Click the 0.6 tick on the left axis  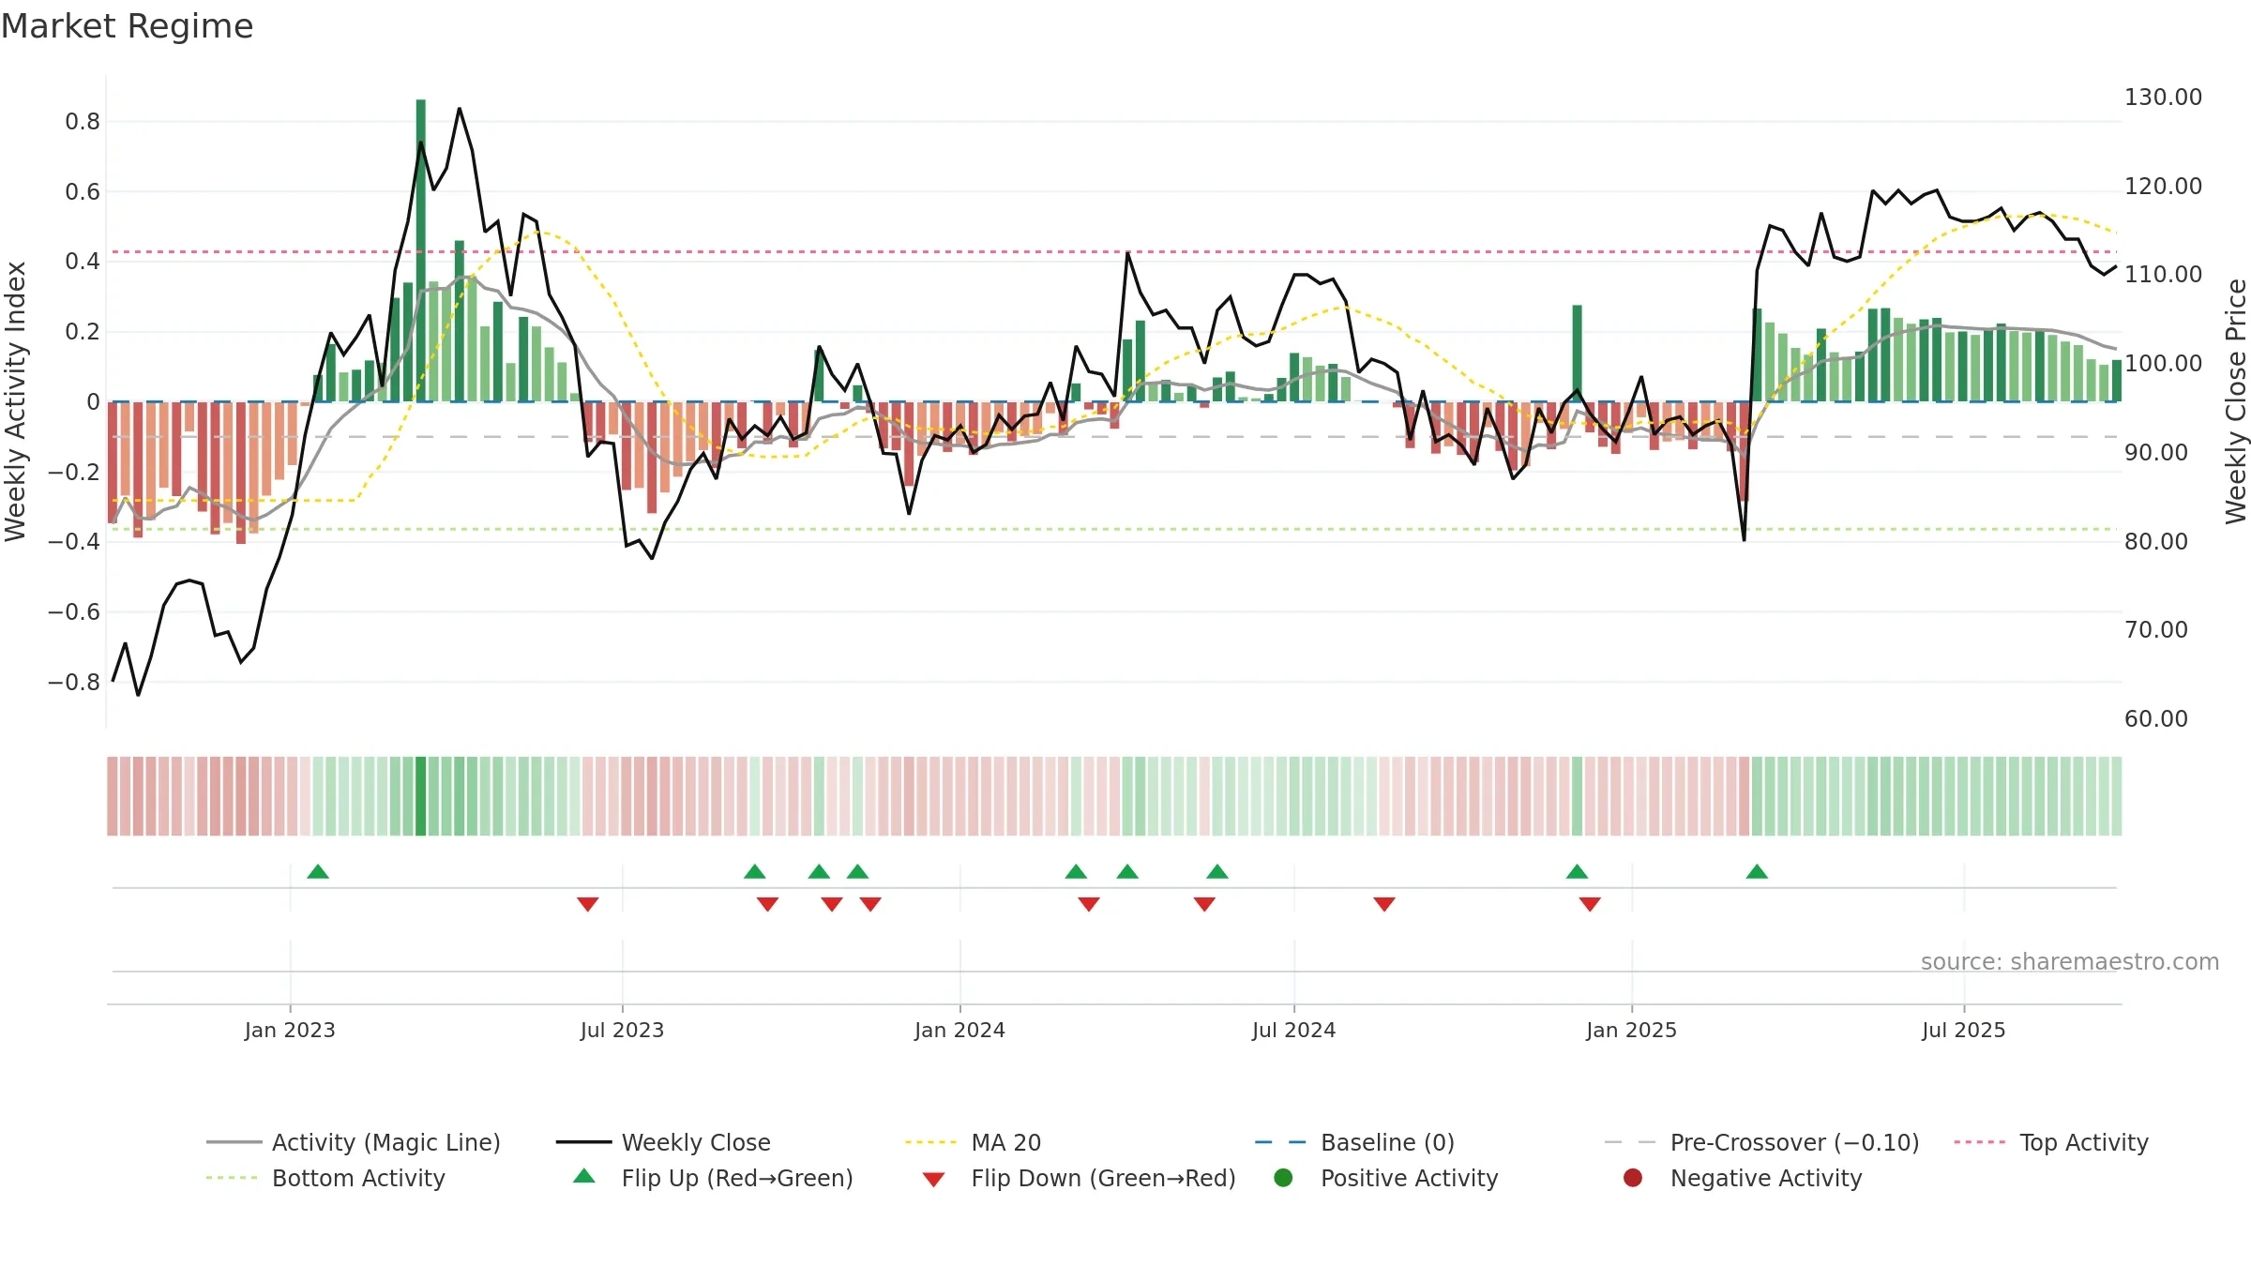pos(83,192)
